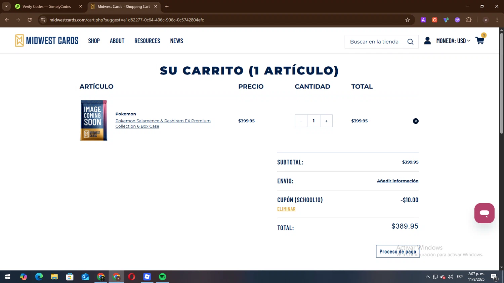
Task: Open a new browser tab
Action: pyautogui.click(x=167, y=6)
